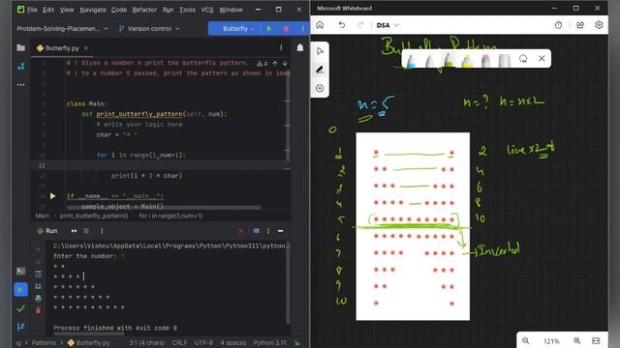Open Run panel more options

pyautogui.click(x=268, y=231)
